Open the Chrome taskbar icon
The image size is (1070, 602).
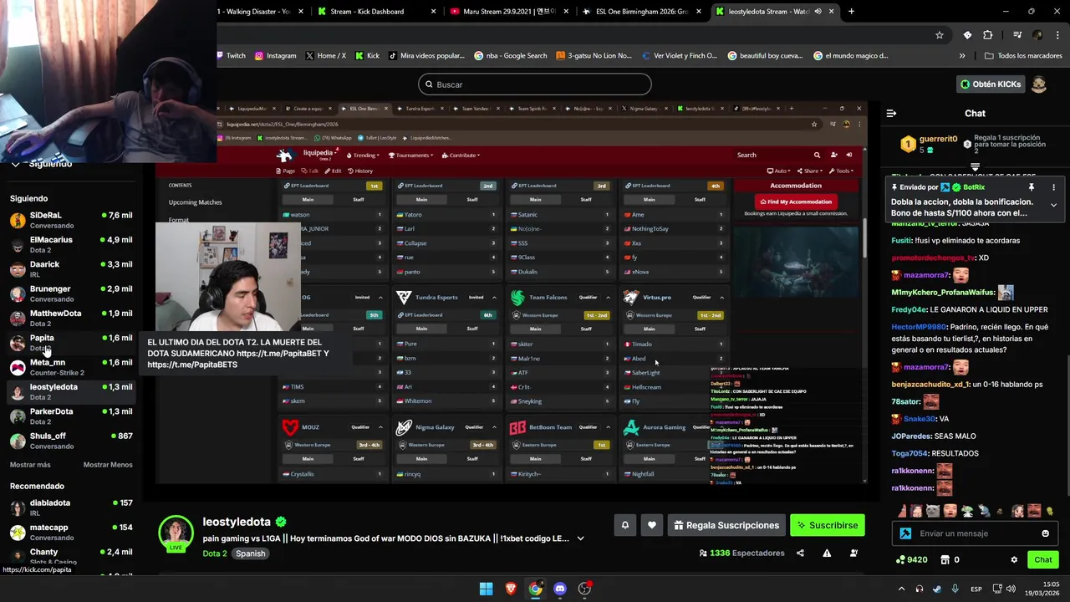[535, 589]
